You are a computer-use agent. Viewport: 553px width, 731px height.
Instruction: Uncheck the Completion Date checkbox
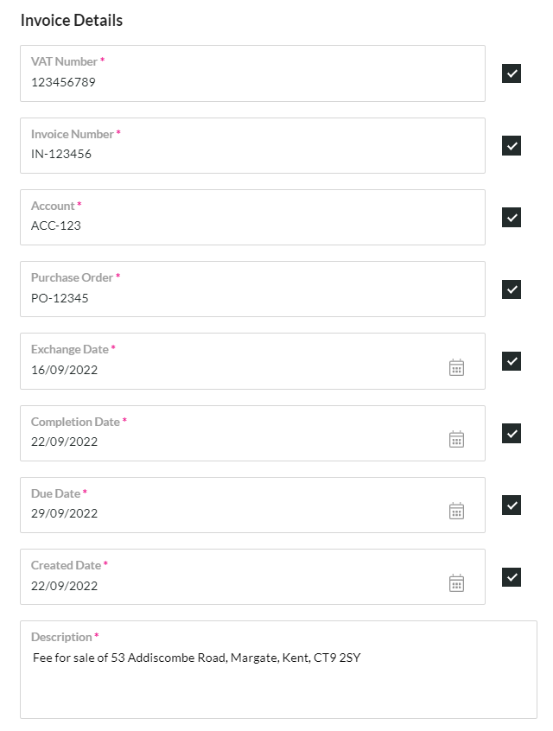(511, 433)
